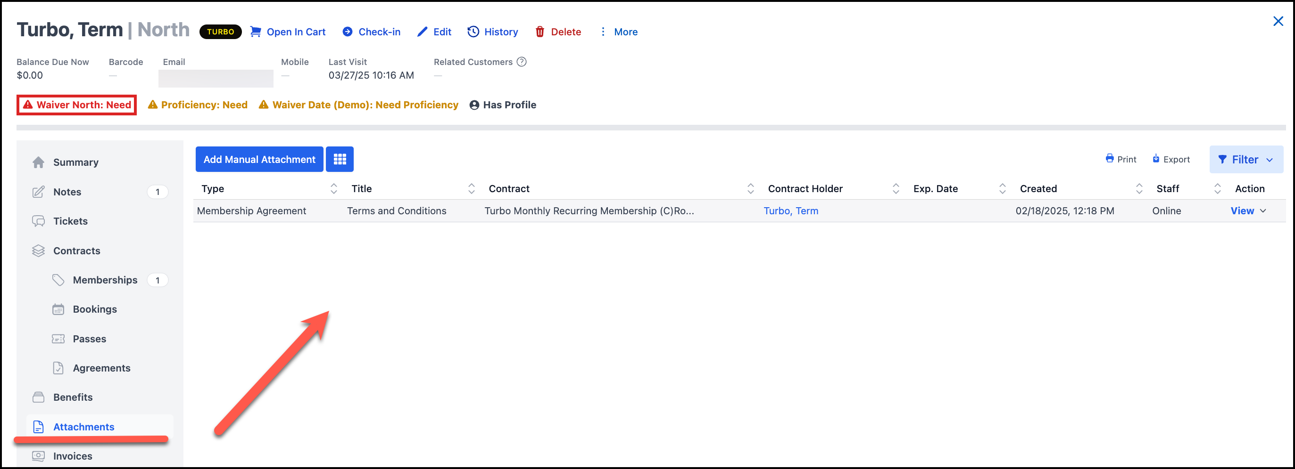Click Add Manual Attachment button
Image resolution: width=1295 pixels, height=469 pixels.
(x=259, y=159)
